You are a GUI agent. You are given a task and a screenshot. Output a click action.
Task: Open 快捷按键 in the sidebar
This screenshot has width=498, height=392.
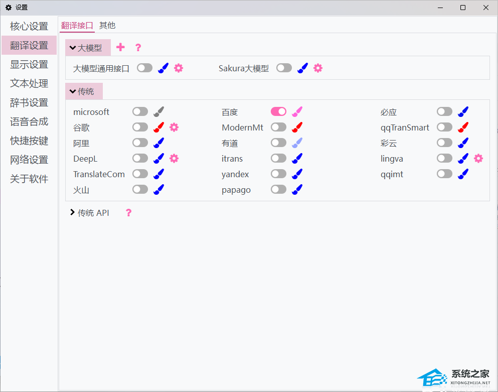29,141
